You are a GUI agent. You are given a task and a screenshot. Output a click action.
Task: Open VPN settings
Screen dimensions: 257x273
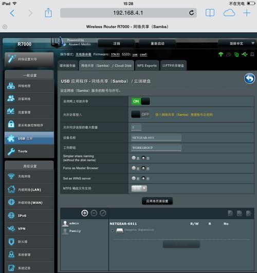pyautogui.click(x=29, y=229)
